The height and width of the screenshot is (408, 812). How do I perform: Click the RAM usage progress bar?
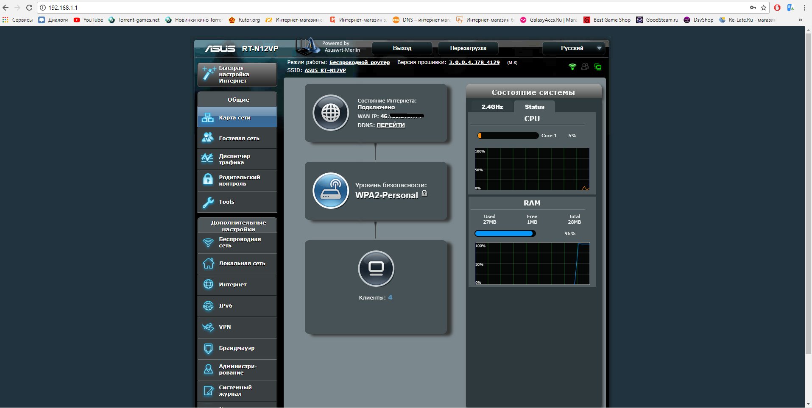click(x=505, y=233)
